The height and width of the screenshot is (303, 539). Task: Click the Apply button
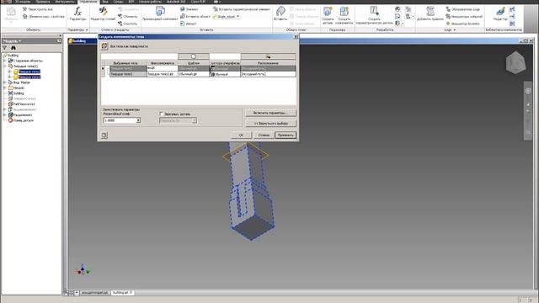pos(286,135)
